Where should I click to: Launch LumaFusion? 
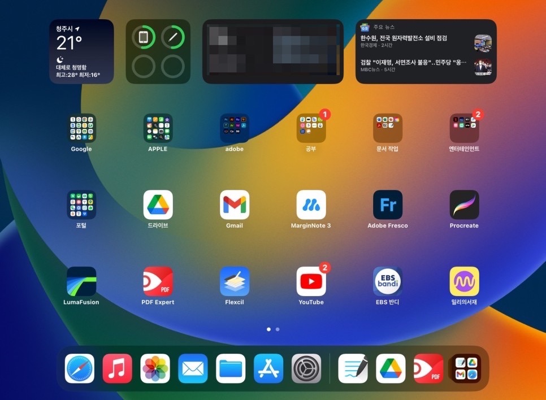(81, 281)
